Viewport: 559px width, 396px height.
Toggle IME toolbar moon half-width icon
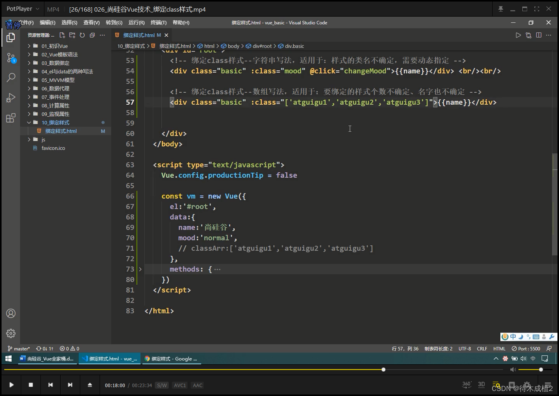coord(521,337)
